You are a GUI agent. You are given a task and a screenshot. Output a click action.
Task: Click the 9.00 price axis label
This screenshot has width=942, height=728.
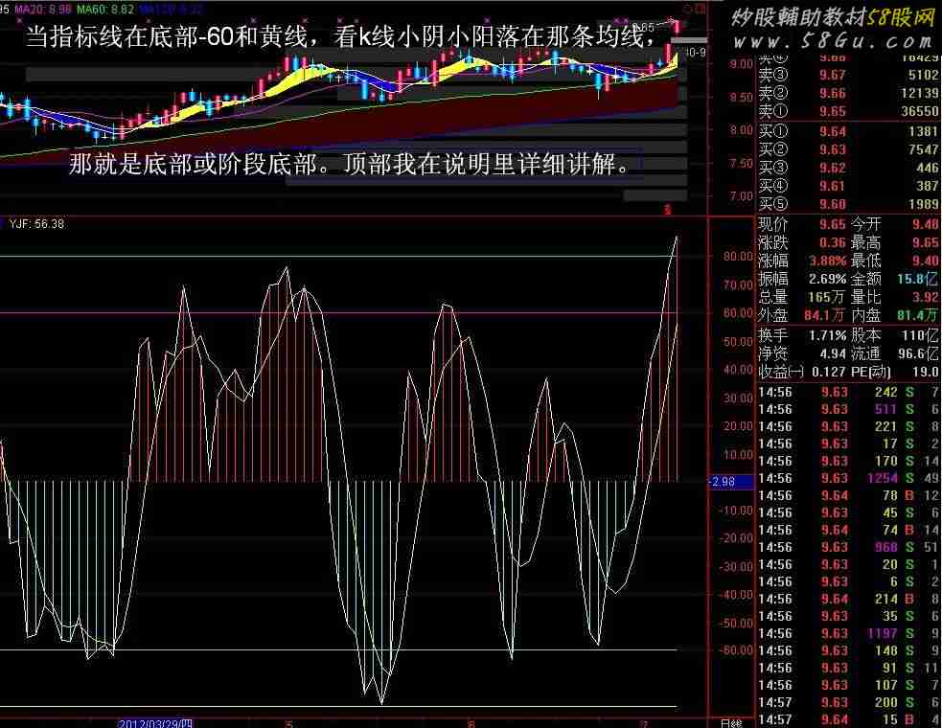[741, 63]
